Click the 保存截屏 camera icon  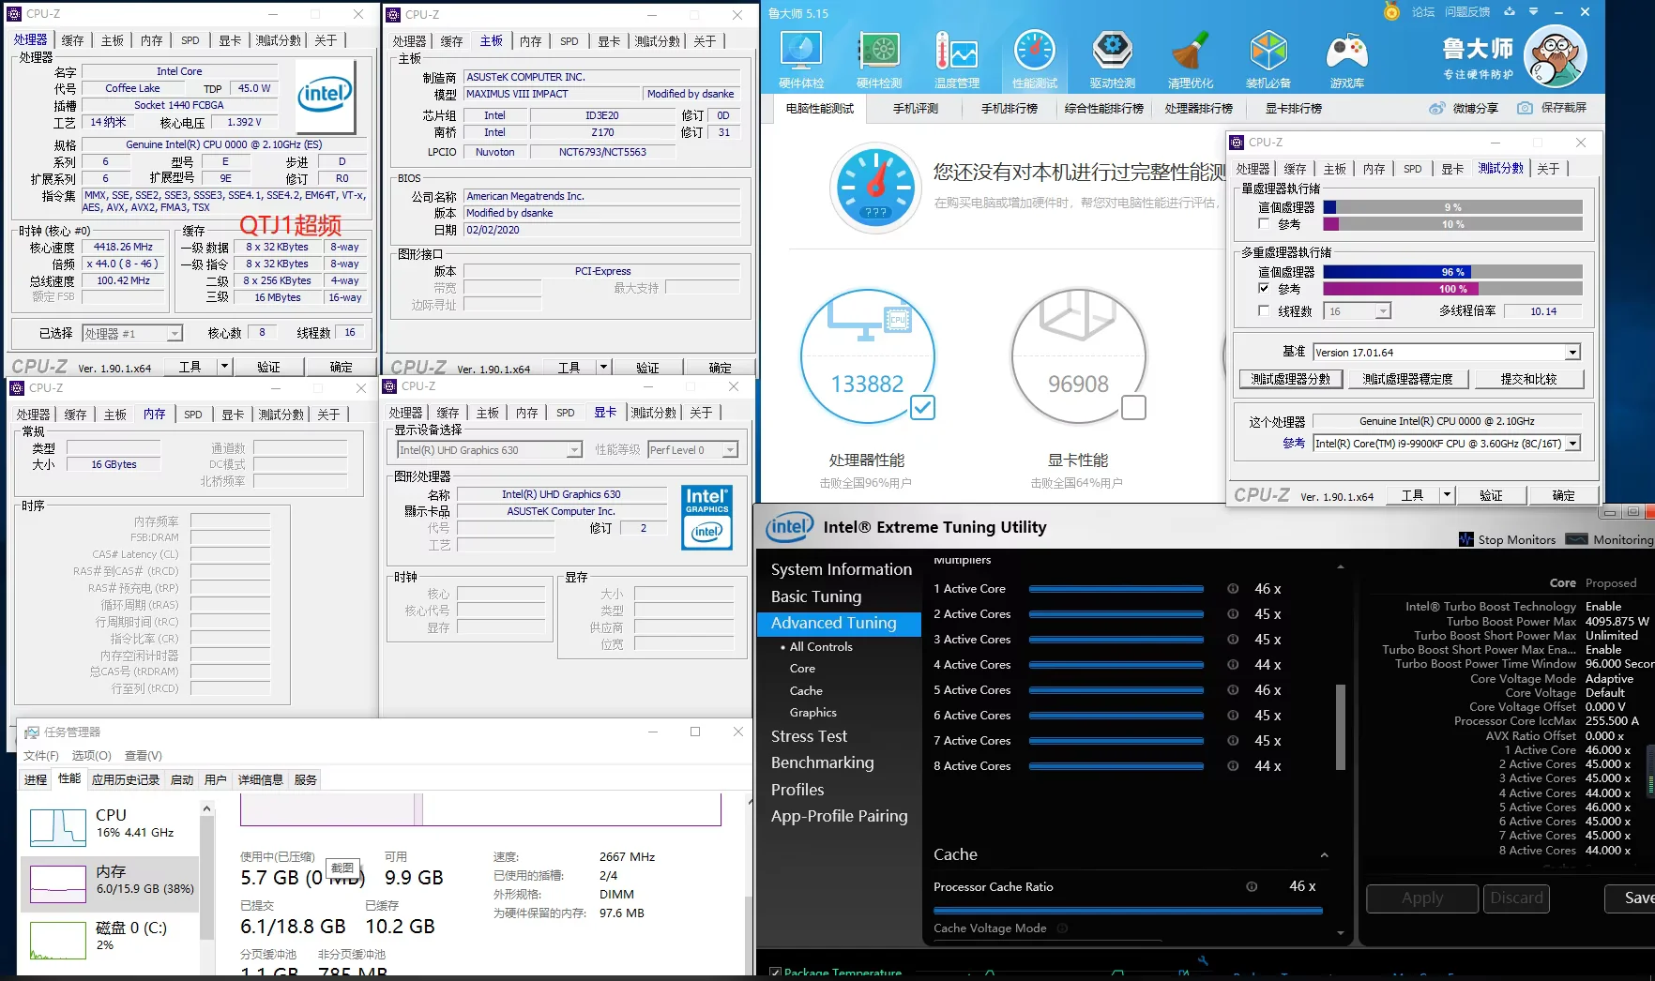(x=1526, y=108)
